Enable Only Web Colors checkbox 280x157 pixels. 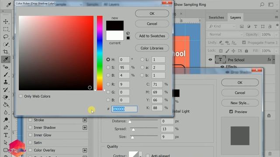pyautogui.click(x=21, y=96)
